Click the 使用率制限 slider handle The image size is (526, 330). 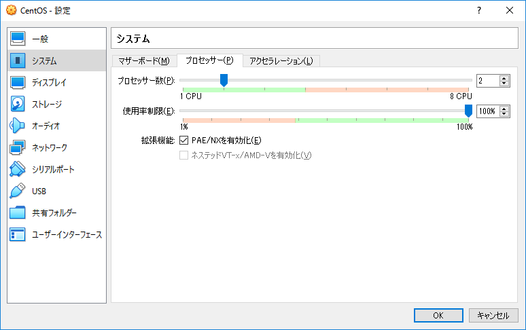pos(468,111)
